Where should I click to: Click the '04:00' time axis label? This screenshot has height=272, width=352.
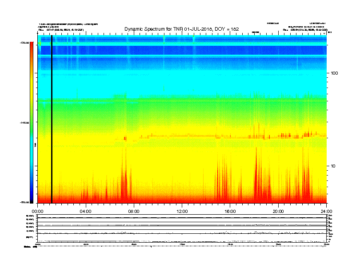tap(86, 212)
